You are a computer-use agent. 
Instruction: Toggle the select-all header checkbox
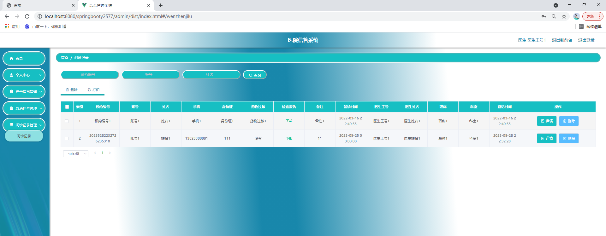tap(67, 107)
